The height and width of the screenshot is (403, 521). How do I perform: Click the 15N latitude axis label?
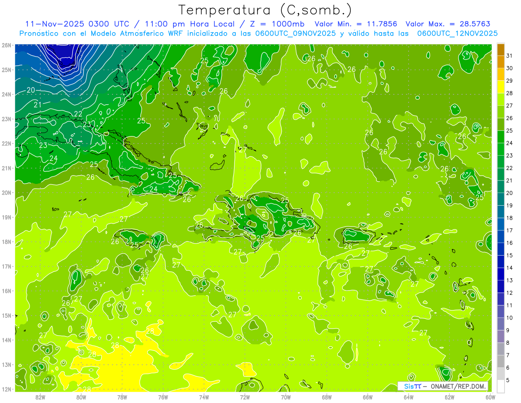pos(7,315)
